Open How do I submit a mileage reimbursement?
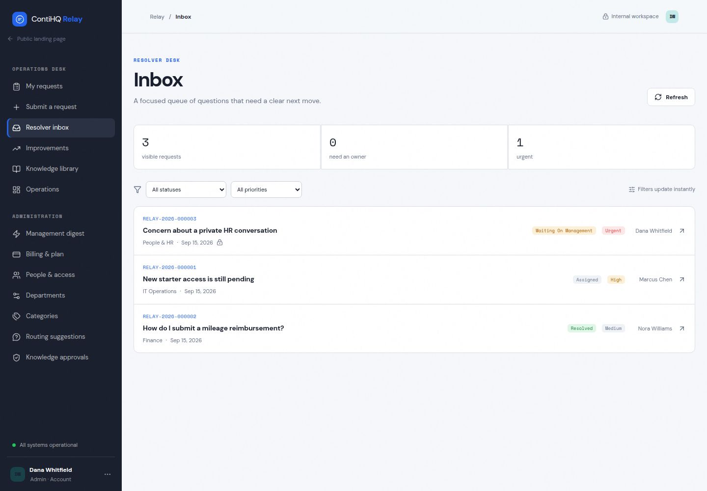707x491 pixels. point(213,328)
